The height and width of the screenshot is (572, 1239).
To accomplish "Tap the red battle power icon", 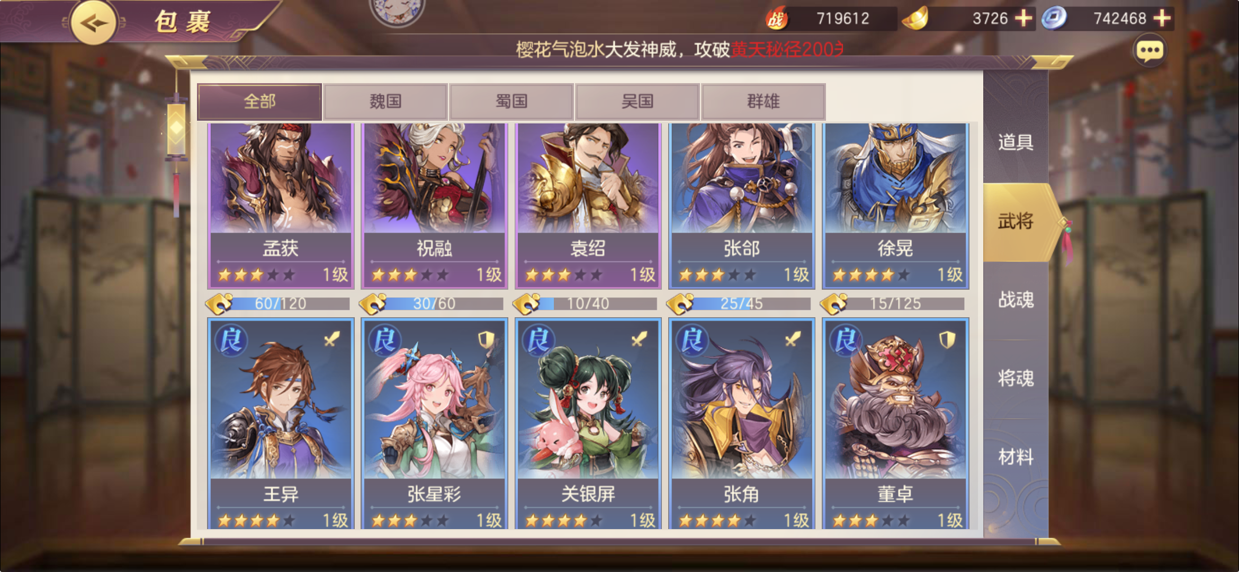I will click(x=776, y=19).
